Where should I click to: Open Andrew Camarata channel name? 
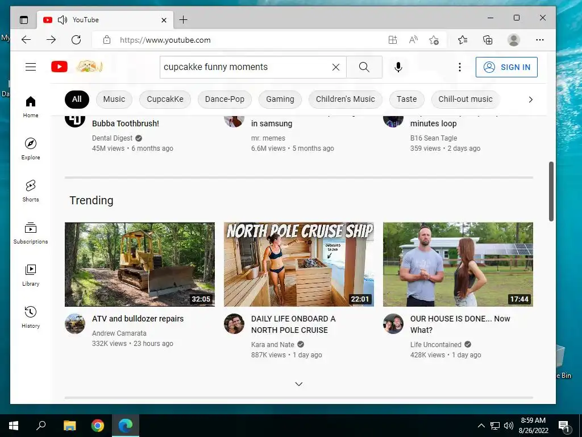tap(119, 333)
